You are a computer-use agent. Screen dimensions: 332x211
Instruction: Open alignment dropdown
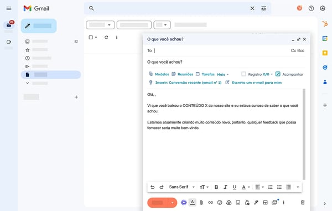coord(260,187)
